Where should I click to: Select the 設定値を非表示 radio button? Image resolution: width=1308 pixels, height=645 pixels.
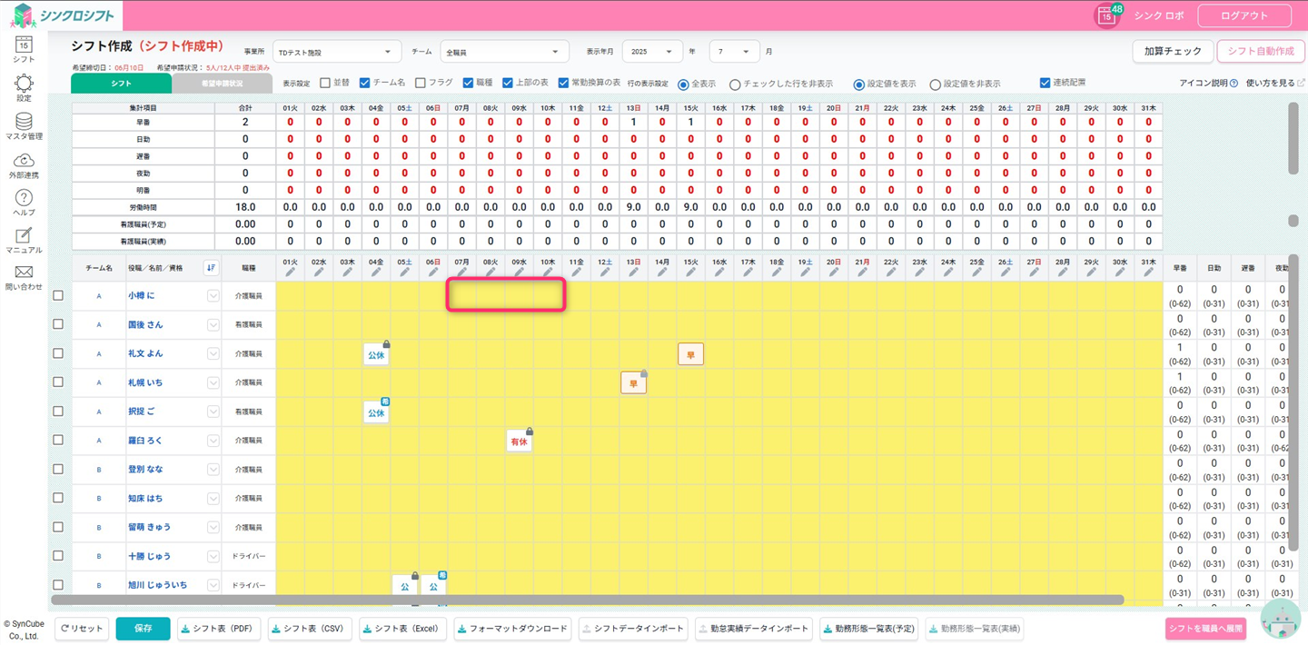click(x=935, y=84)
